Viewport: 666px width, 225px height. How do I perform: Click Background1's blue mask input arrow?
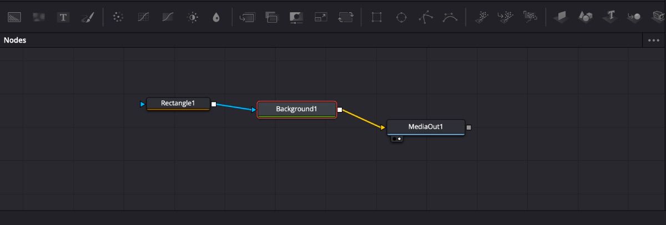tap(254, 110)
